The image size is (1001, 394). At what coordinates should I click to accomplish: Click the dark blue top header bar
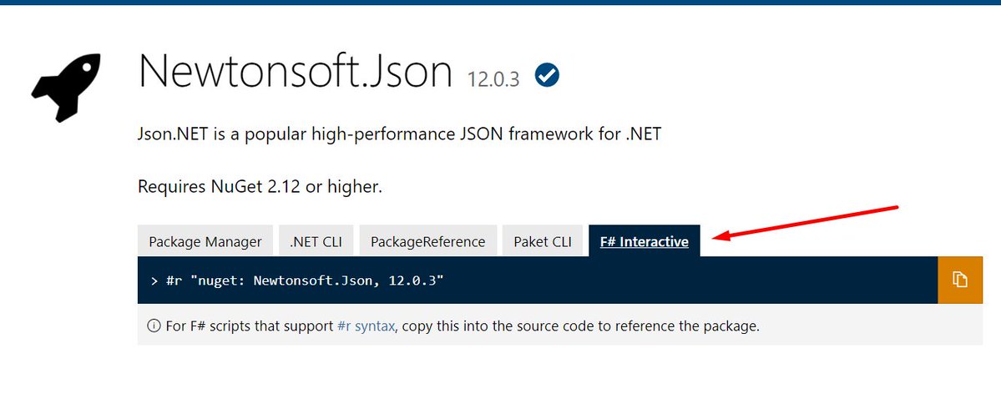point(501,3)
